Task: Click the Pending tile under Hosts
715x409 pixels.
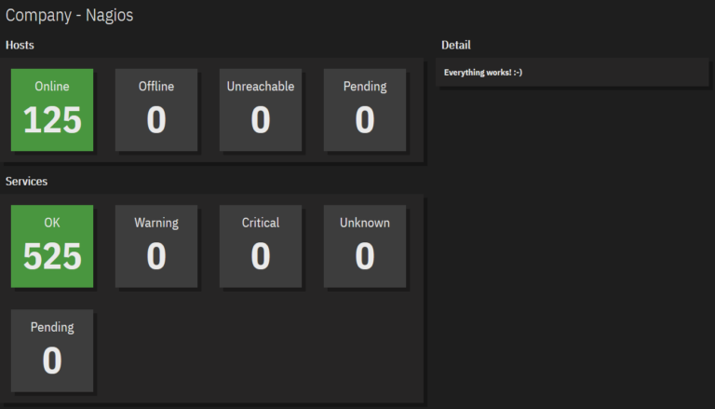Action: tap(365, 110)
